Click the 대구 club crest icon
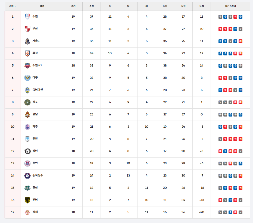 pyautogui.click(x=27, y=78)
